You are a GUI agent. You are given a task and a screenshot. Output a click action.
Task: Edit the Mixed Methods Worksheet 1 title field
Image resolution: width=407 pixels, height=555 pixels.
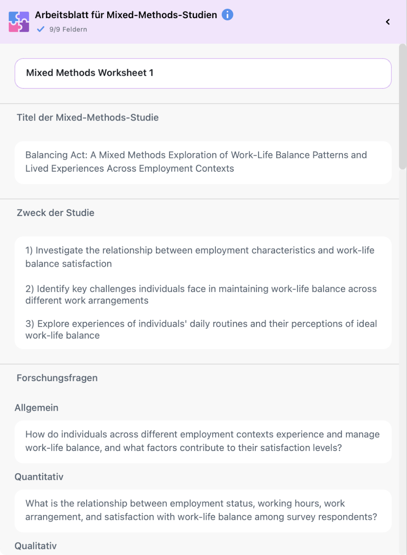pyautogui.click(x=203, y=73)
